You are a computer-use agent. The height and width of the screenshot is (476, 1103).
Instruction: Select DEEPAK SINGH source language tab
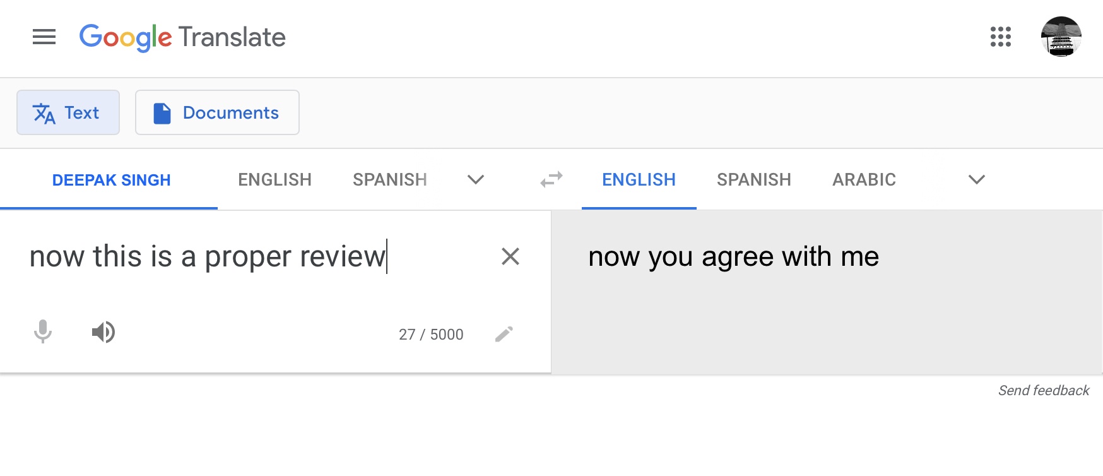click(x=112, y=180)
